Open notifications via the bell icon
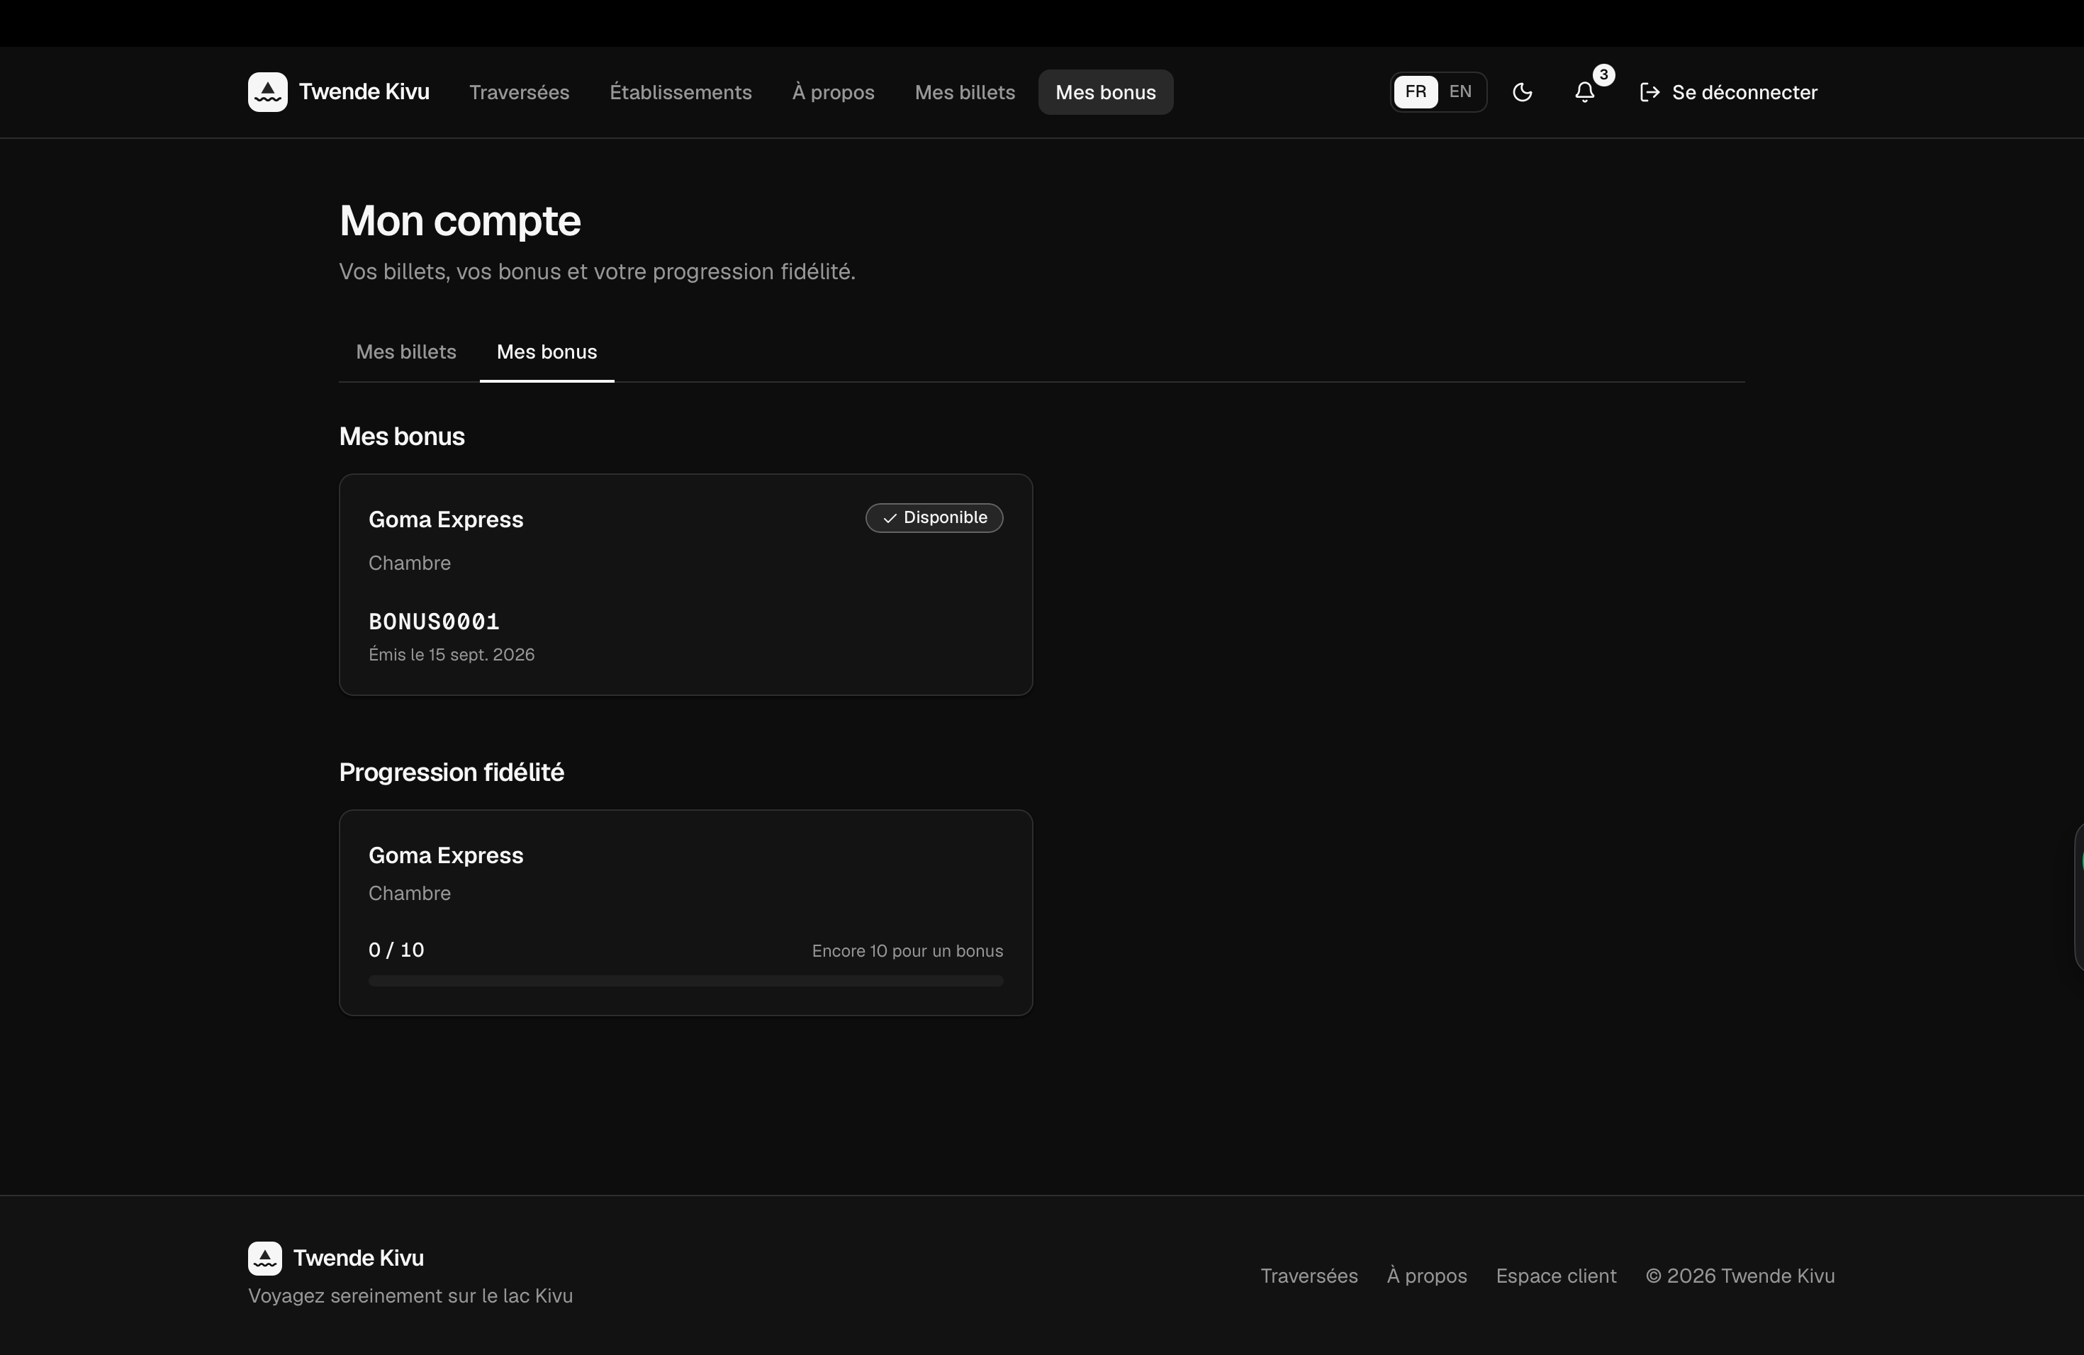 click(x=1584, y=92)
